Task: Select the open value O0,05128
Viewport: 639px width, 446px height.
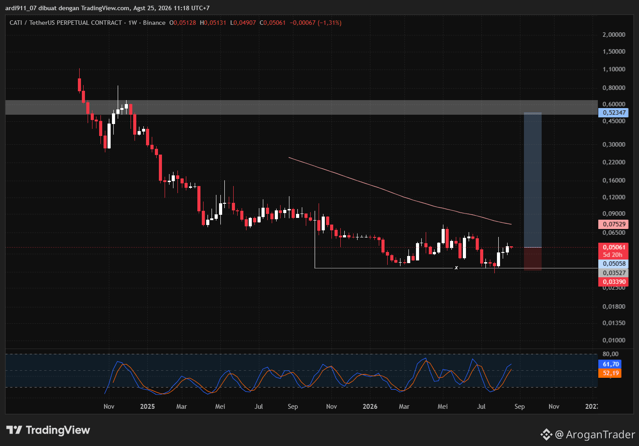Action: click(183, 23)
